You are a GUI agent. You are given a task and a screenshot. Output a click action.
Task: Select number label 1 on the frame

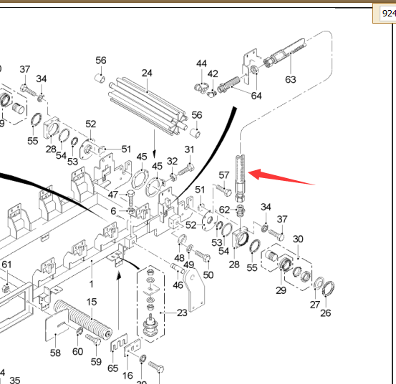(92, 285)
